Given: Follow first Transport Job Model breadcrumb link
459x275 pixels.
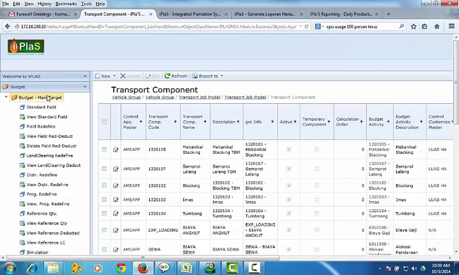Looking at the screenshot, I should pos(199,97).
